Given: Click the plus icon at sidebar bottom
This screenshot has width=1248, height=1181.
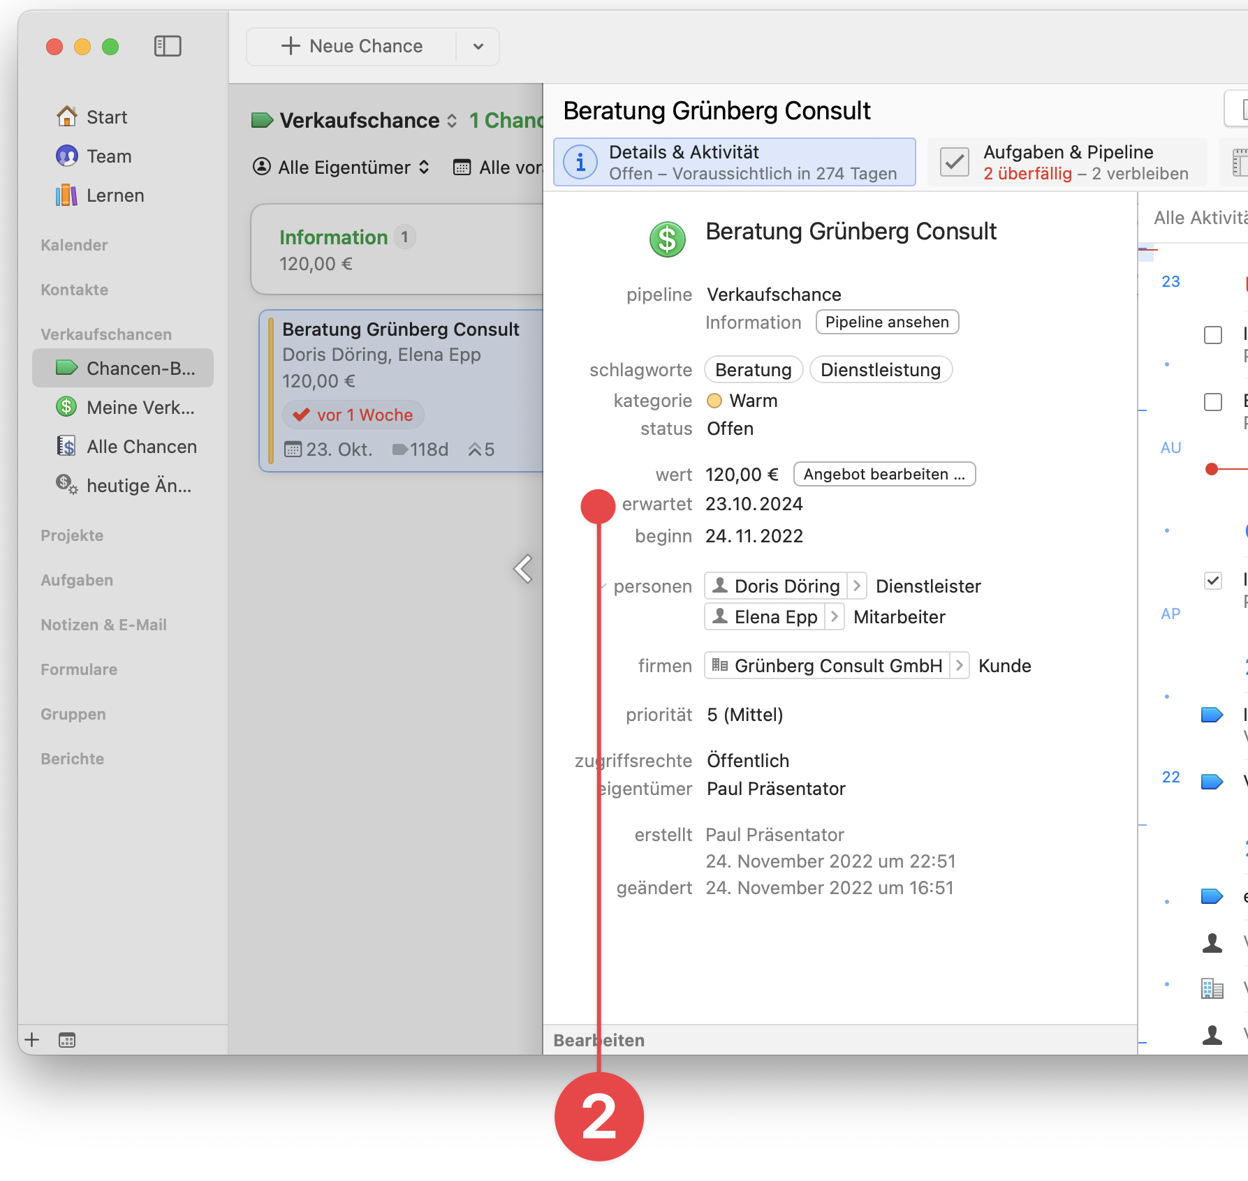Looking at the screenshot, I should [32, 1040].
